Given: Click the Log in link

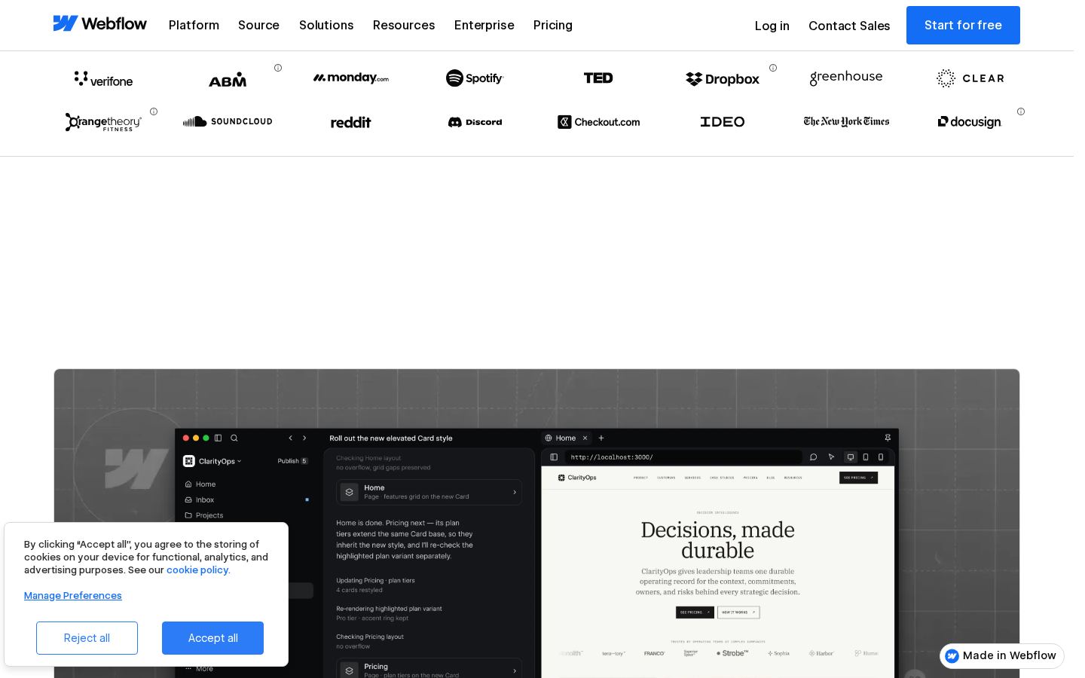Looking at the screenshot, I should click(x=772, y=26).
